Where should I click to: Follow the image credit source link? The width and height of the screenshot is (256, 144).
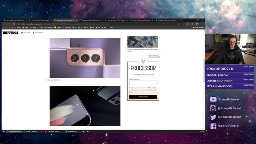[x=55, y=80]
